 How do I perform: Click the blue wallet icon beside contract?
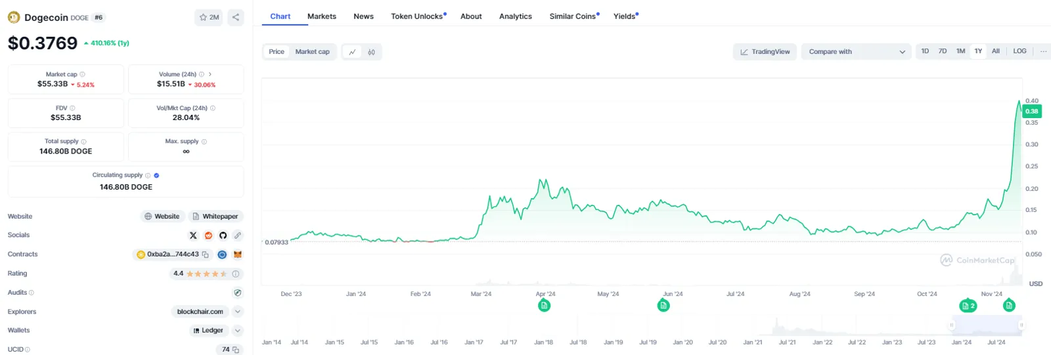click(x=222, y=255)
